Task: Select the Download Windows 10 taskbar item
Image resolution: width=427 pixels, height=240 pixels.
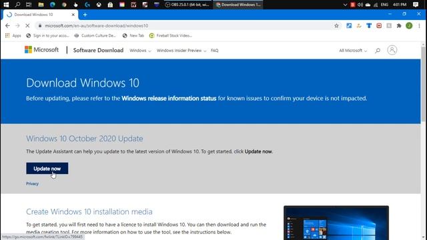Action: pyautogui.click(x=238, y=5)
